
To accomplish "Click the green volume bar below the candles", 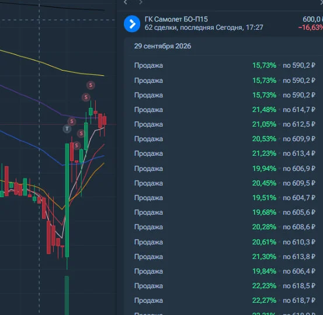I will 67,295.
